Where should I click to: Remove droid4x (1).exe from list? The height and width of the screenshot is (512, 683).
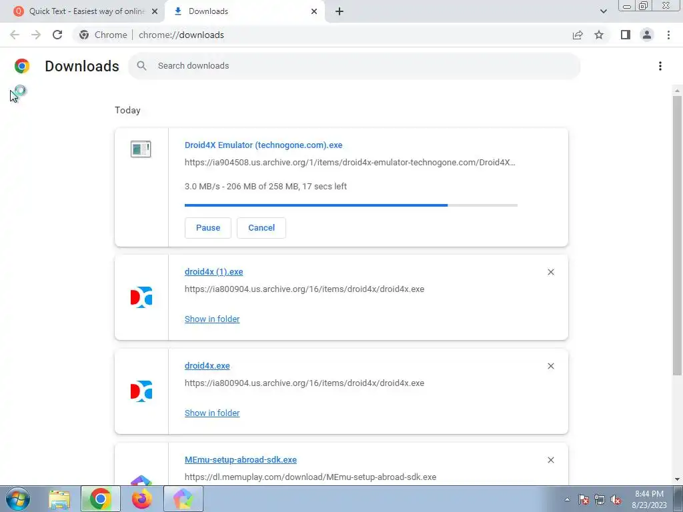click(551, 272)
